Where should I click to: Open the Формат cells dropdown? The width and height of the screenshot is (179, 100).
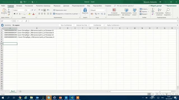coord(144,14)
